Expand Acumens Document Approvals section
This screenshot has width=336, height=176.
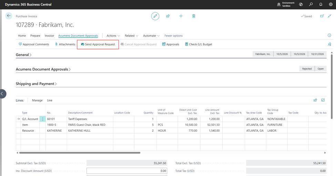point(43,69)
